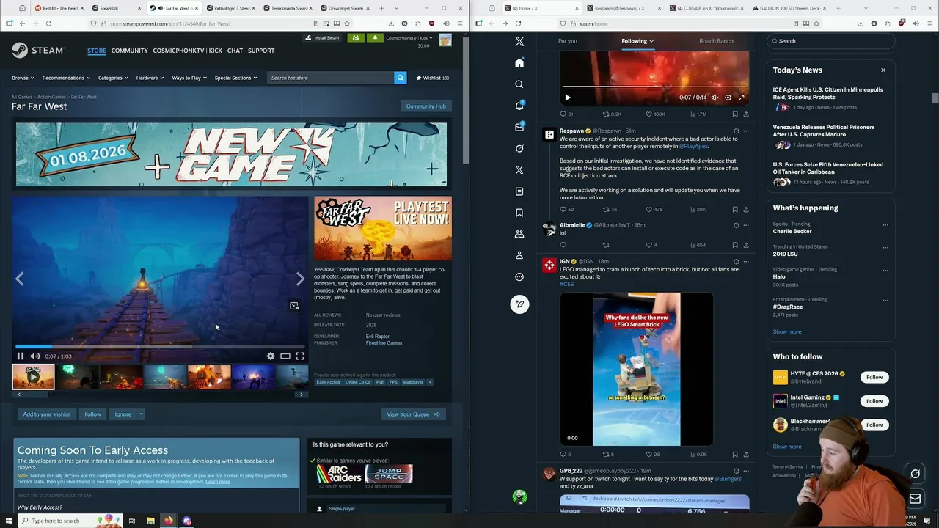Open the X logo home link
Image resolution: width=939 pixels, height=528 pixels.
click(519, 42)
